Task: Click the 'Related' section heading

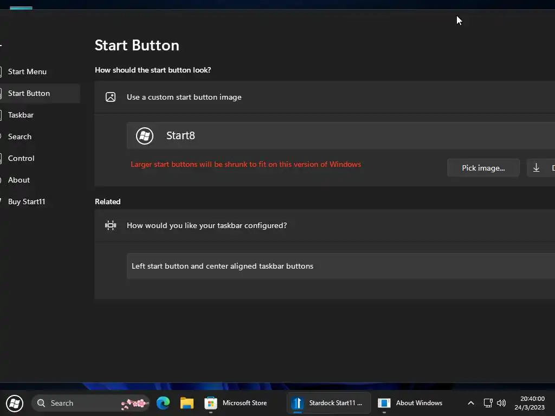Action: pyautogui.click(x=108, y=201)
